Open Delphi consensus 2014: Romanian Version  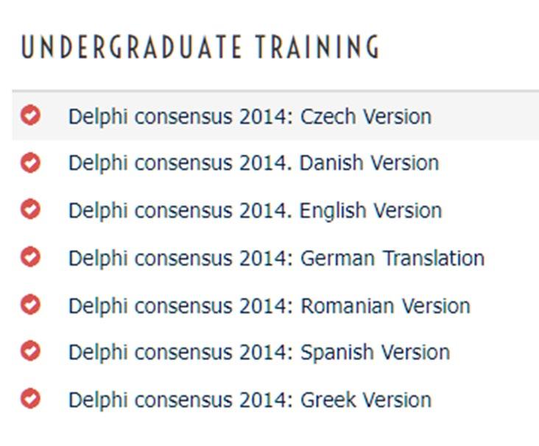(269, 306)
